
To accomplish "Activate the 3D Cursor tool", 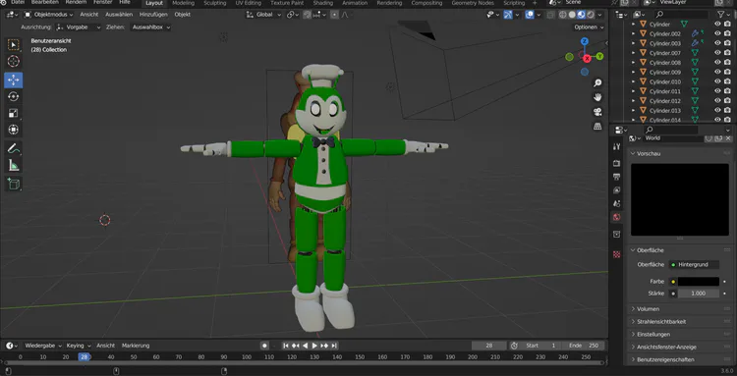I will (13, 62).
